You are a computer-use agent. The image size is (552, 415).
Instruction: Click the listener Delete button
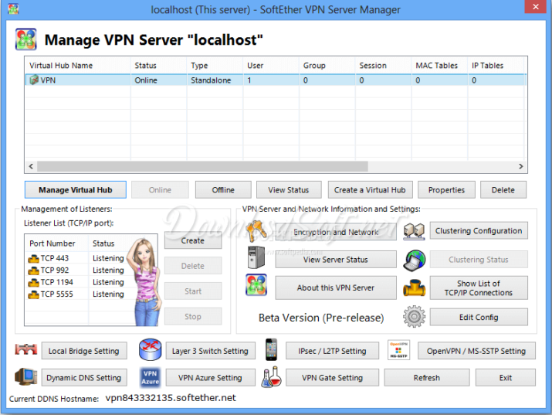point(193,266)
